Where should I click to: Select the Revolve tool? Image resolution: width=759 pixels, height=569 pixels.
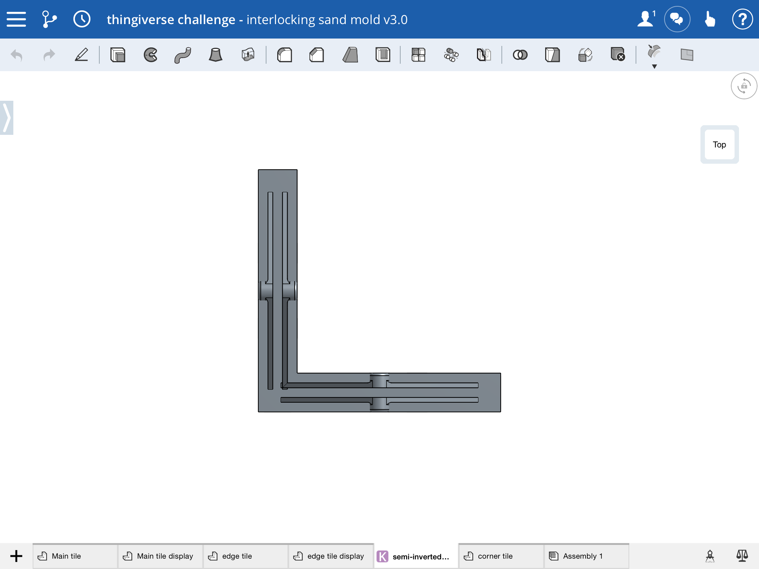pos(150,55)
